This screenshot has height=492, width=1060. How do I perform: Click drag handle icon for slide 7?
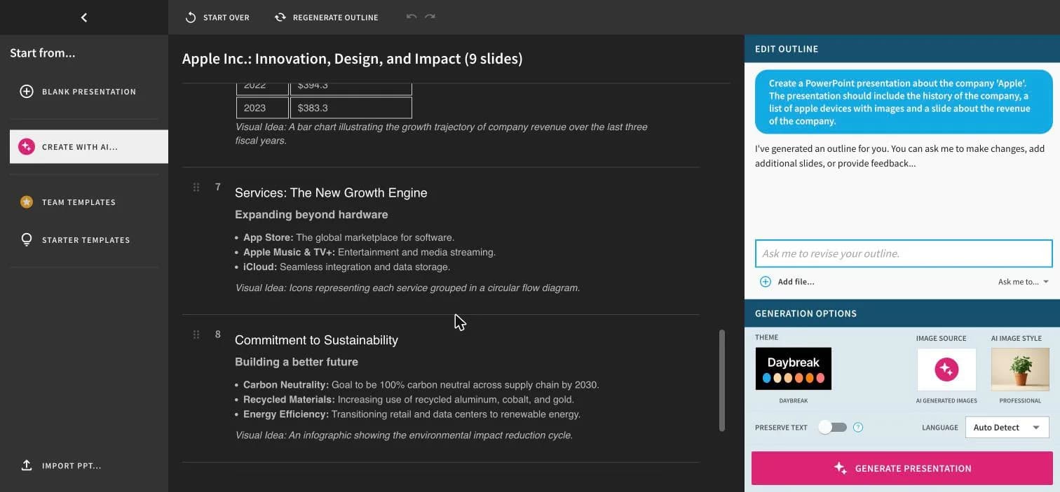[x=196, y=187]
